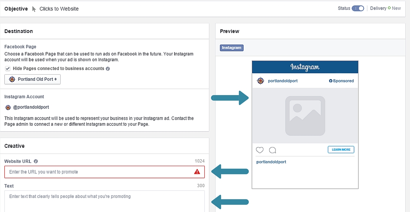Click the Learn More button in preview
410x212 pixels.
pyautogui.click(x=341, y=150)
